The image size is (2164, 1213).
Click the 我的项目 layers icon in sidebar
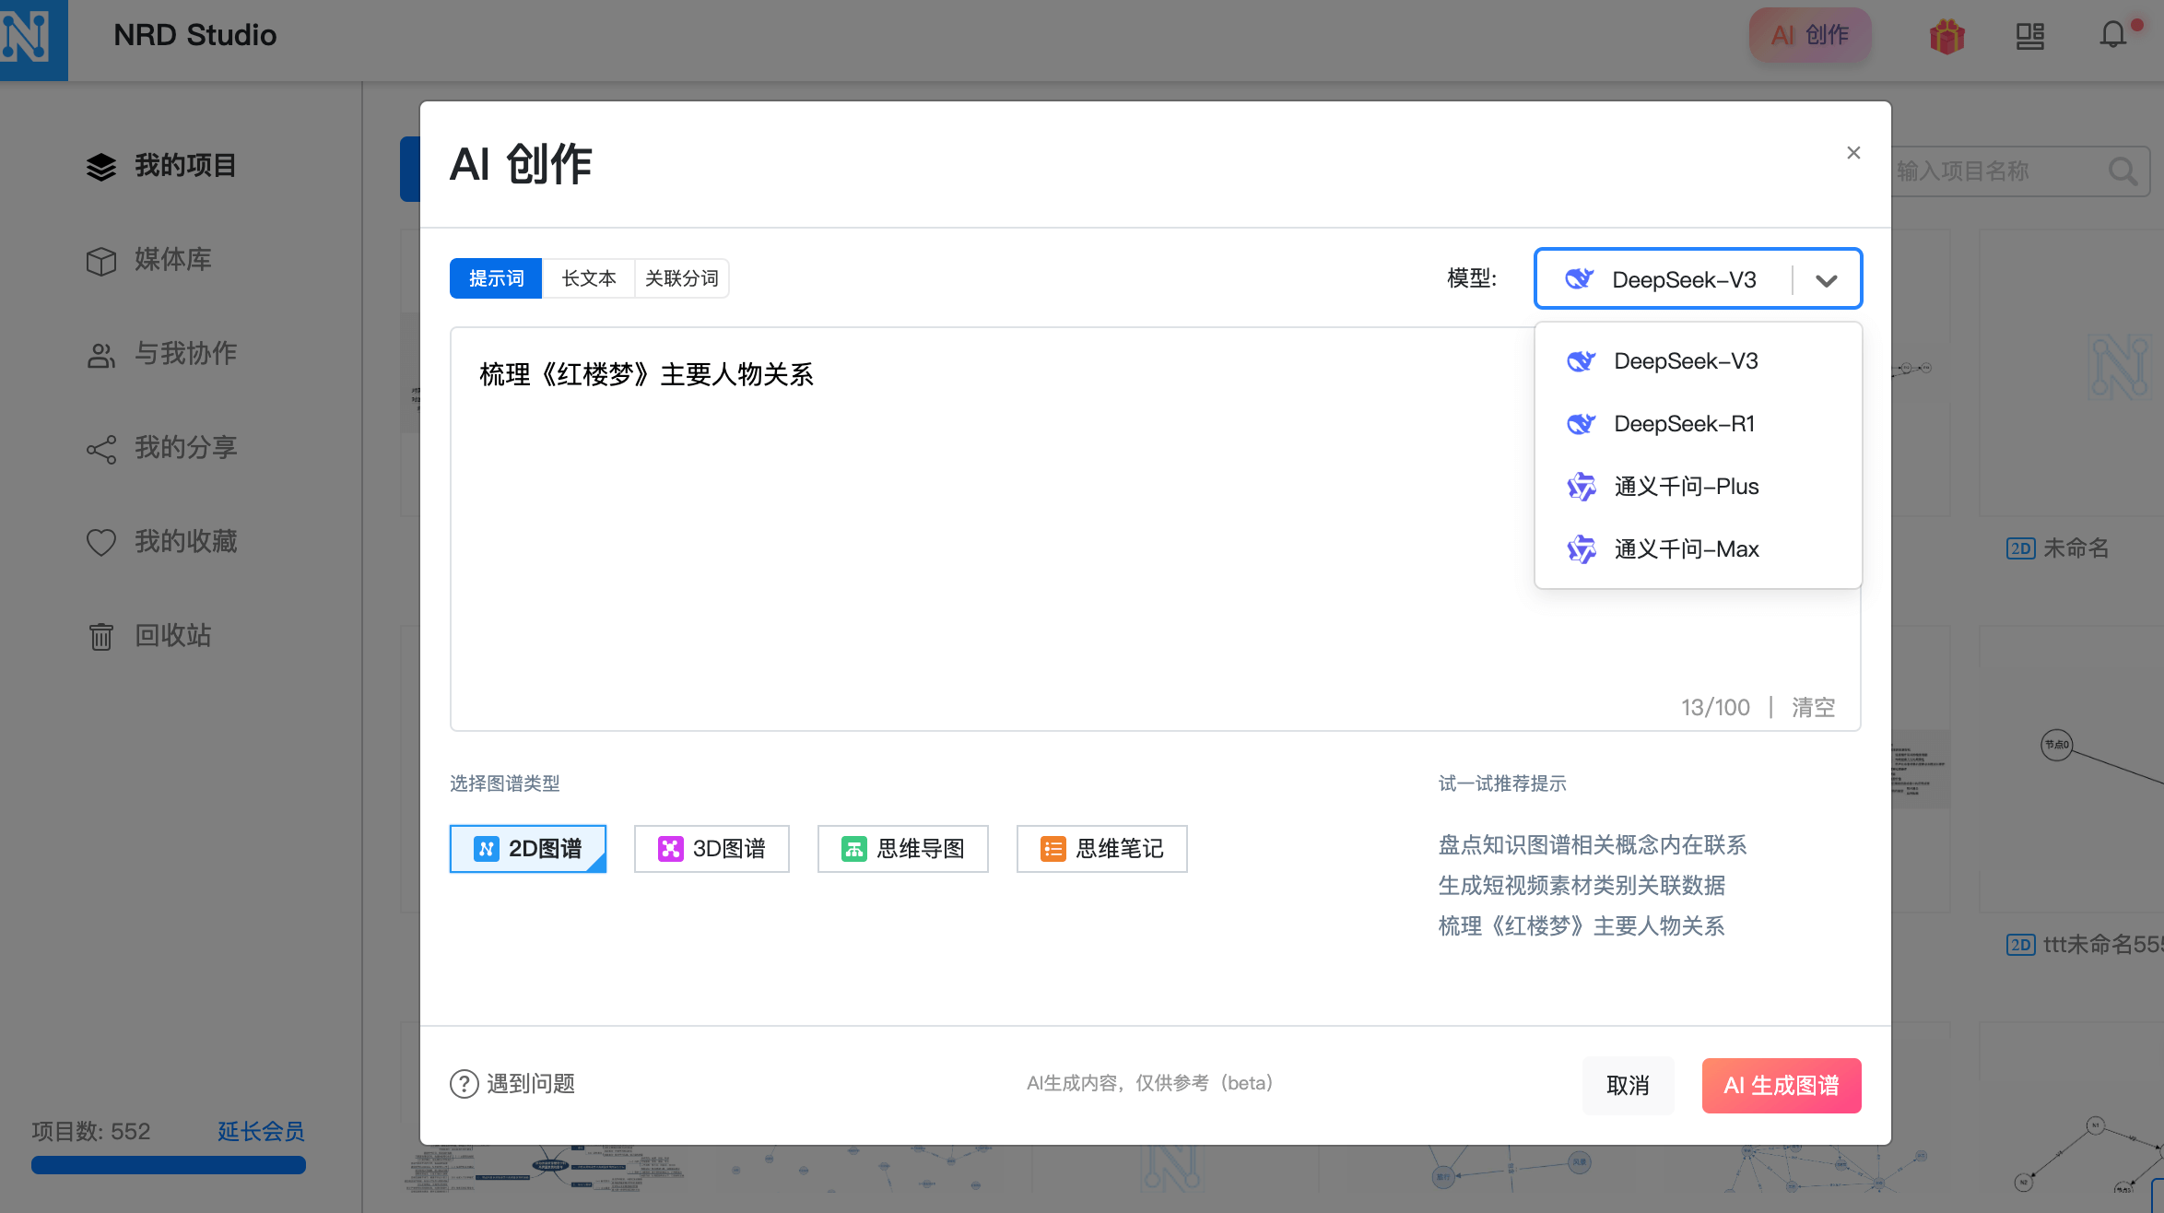coord(101,167)
